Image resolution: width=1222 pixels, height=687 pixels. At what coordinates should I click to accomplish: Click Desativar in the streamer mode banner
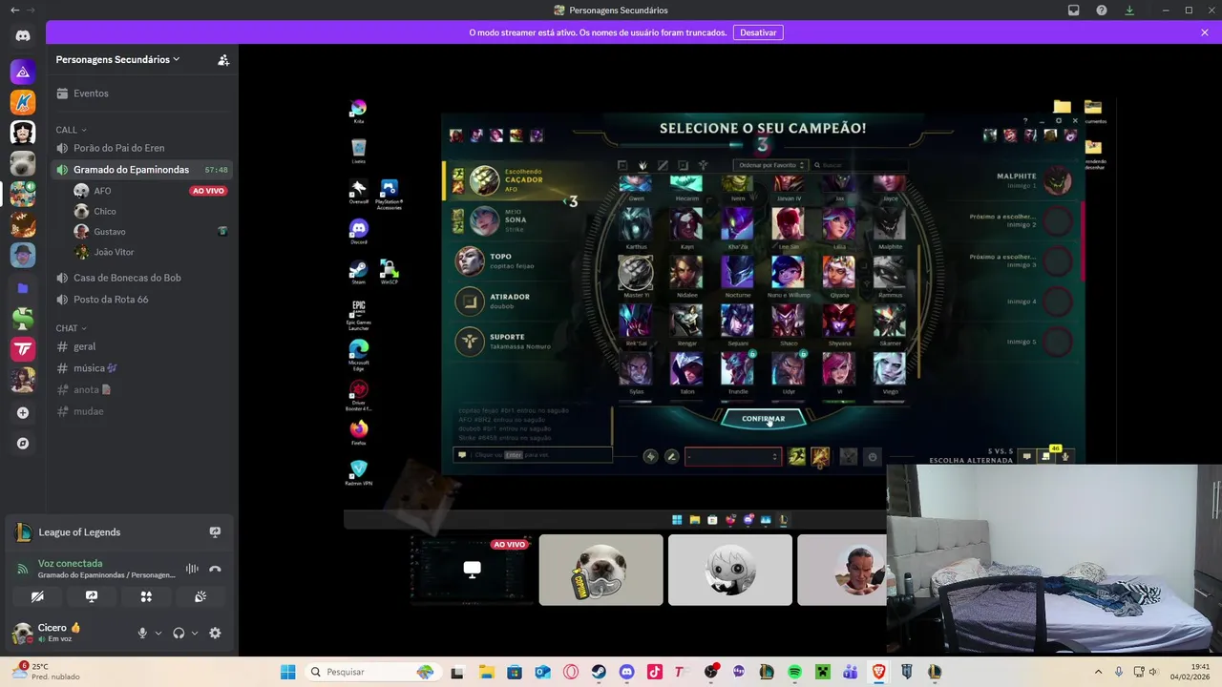(x=758, y=32)
